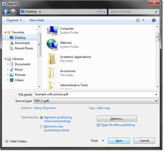Expand the Videos library
The height and width of the screenshot is (153, 165).
8,80
